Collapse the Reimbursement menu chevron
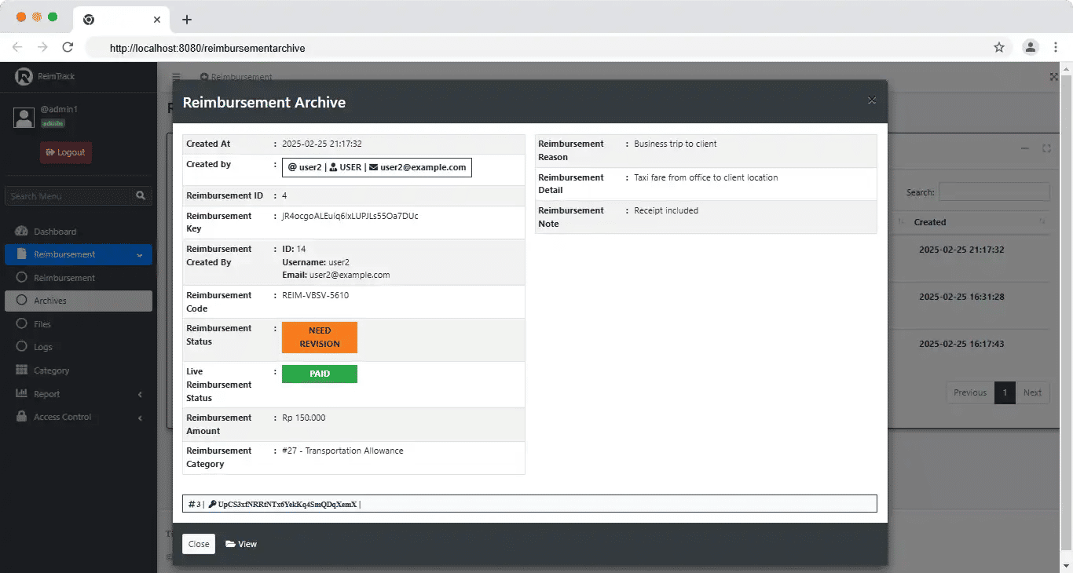1073x573 pixels. [139, 255]
